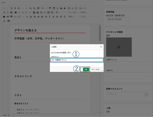Click the ソース source button

(x=83, y=8)
